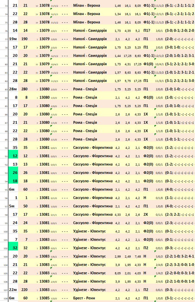This screenshot has width=195, height=302.
Task: Select the odds cell "1,34"
Action: 117,14
